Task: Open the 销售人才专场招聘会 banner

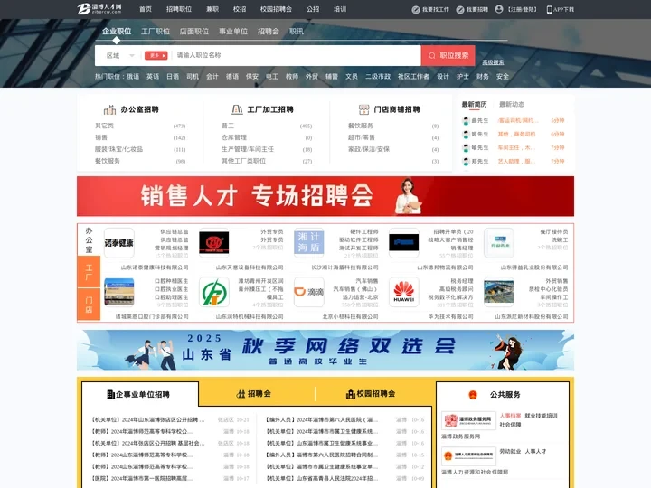Action: point(325,196)
